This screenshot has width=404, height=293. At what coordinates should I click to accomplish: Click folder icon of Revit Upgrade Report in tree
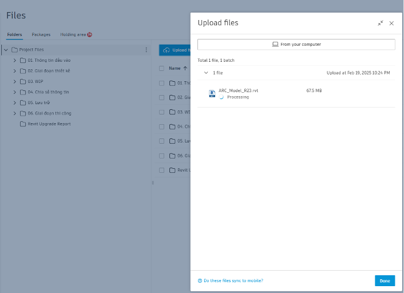pos(23,124)
